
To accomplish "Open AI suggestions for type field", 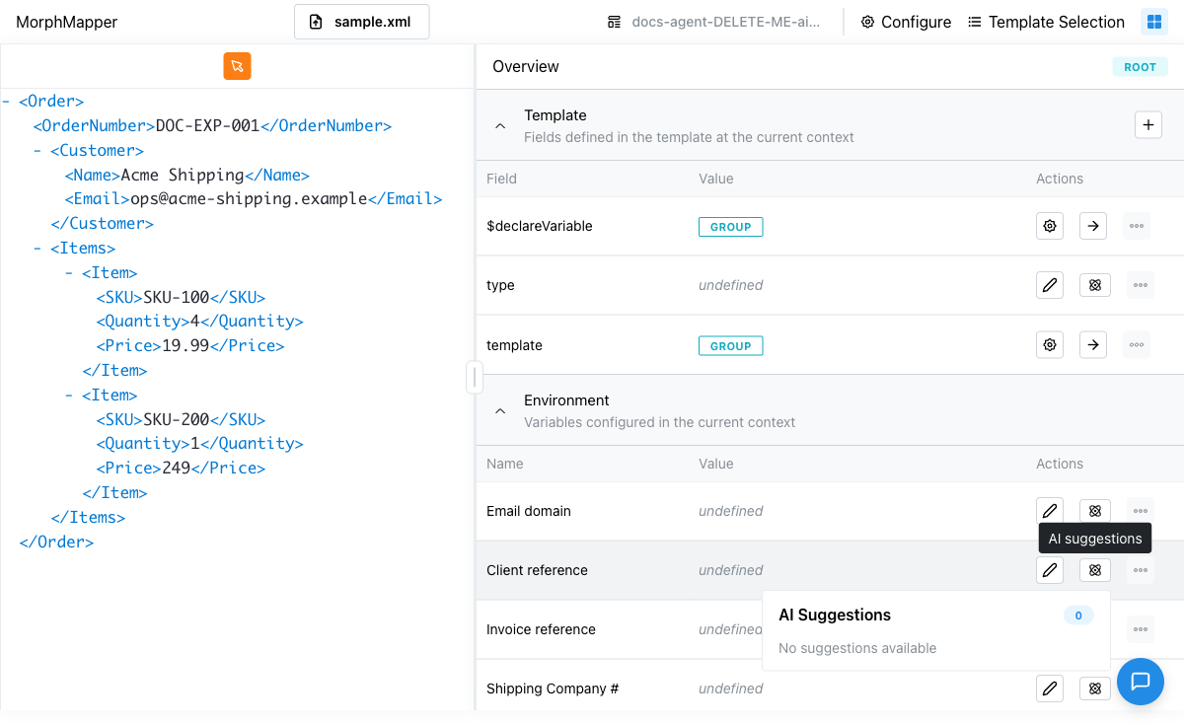I will click(1094, 285).
